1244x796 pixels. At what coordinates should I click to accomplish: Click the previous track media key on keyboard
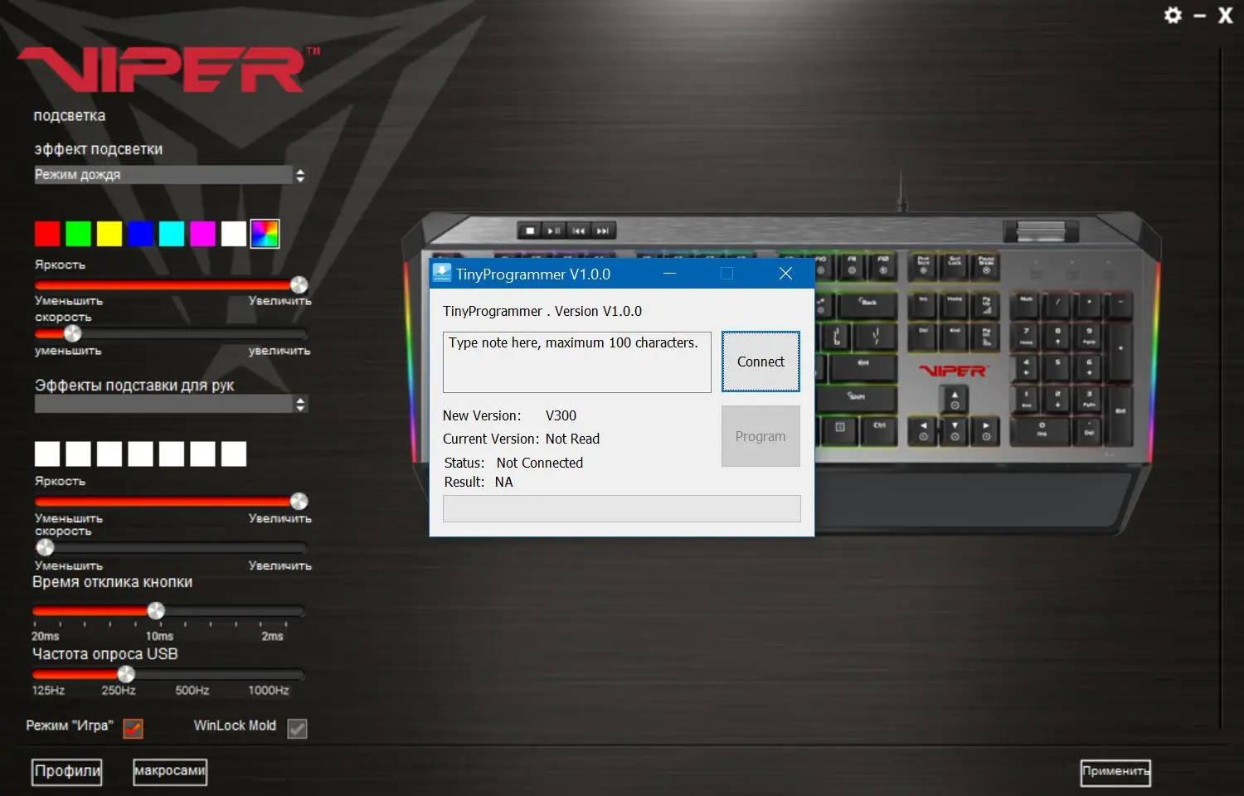pos(579,231)
